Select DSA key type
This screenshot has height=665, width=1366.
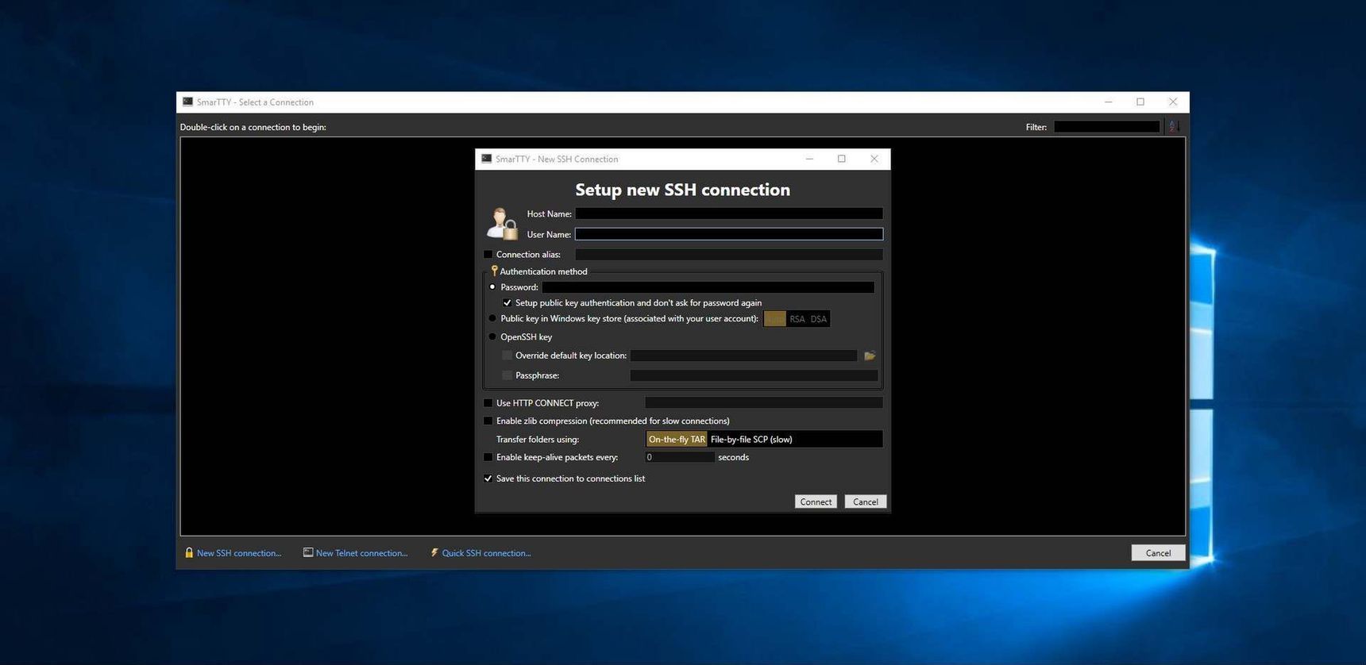click(x=819, y=319)
